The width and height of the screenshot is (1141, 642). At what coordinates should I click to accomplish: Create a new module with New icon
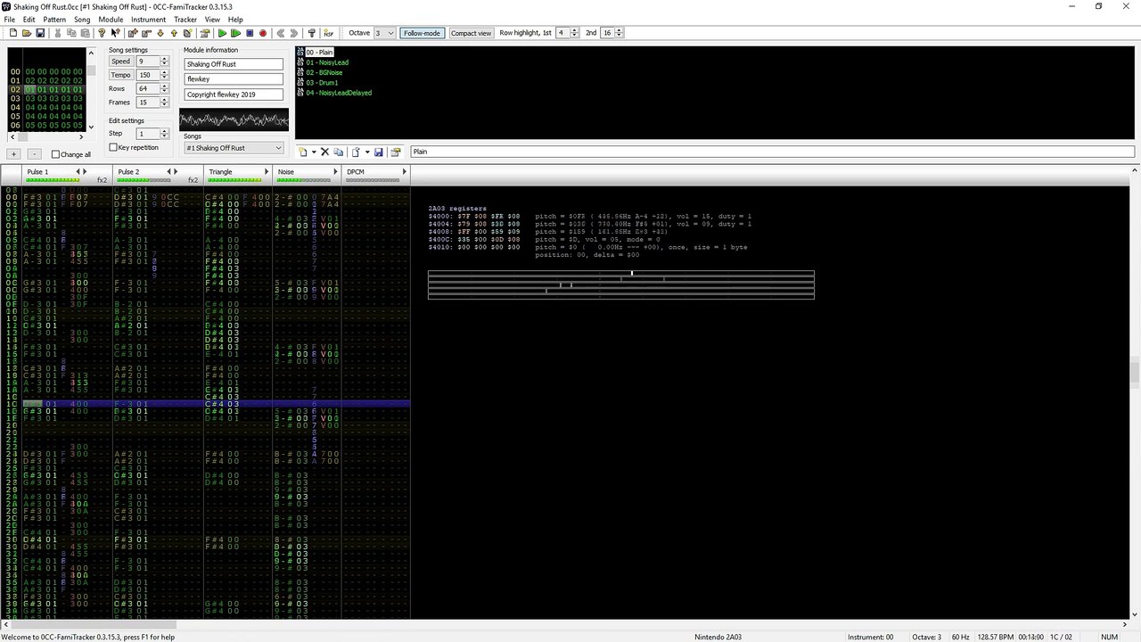point(13,33)
